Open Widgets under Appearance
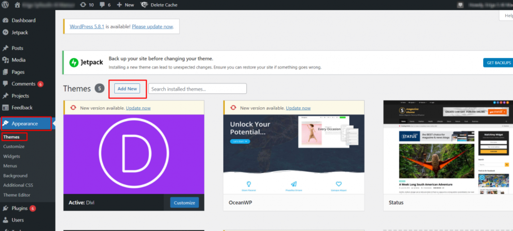This screenshot has width=513, height=231. 11,156
